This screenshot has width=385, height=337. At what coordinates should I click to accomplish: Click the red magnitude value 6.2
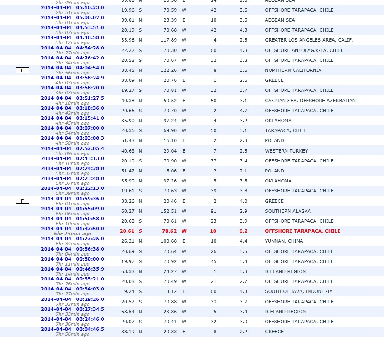point(243,231)
